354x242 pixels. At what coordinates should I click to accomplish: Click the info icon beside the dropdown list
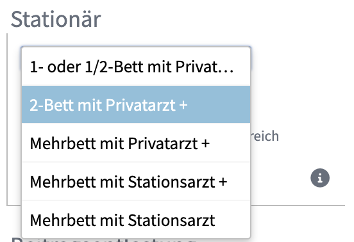coord(320,178)
